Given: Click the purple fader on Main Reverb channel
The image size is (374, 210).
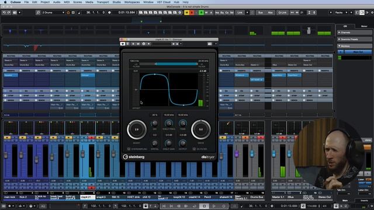Looking at the screenshot, I should pyautogui.click(x=236, y=153).
